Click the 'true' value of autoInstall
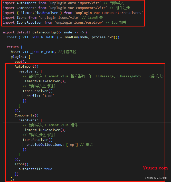Image resolution: width=171 pixels, height=182 pixels. pyautogui.click(x=48, y=169)
